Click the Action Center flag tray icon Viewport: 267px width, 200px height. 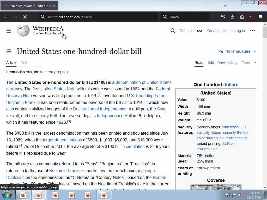pyautogui.click(x=234, y=195)
